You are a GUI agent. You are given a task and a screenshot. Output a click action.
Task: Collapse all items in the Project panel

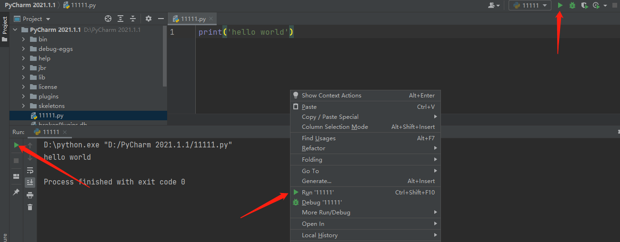point(133,19)
